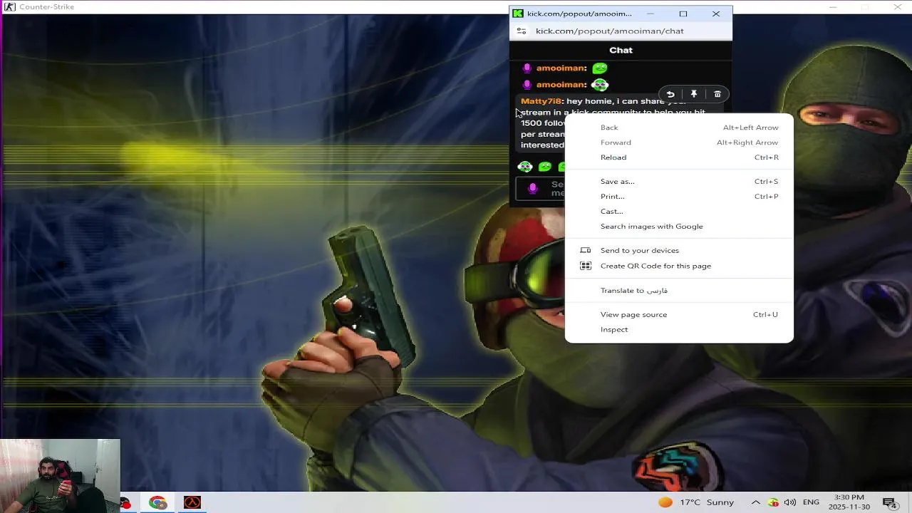This screenshot has width=912, height=513.
Task: Insert the headphone frog quick emote
Action: [525, 167]
